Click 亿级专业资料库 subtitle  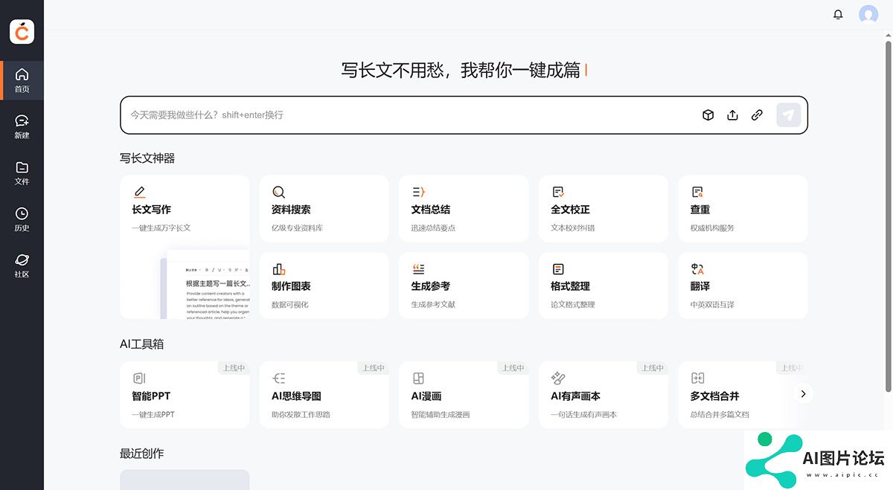[x=297, y=228]
